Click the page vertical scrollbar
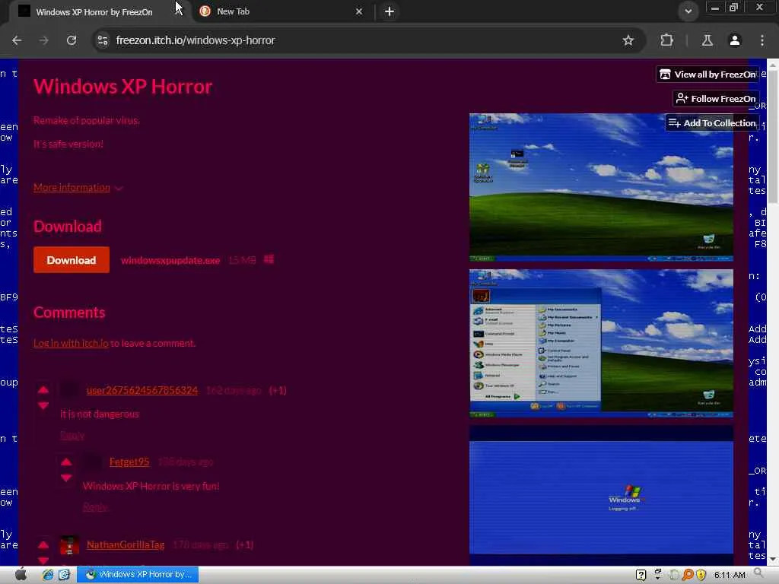Screen dimensions: 779x584 pos(773,137)
